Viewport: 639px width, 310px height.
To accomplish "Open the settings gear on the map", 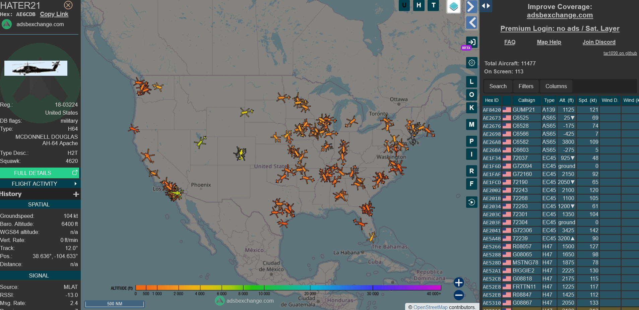I will 471,63.
